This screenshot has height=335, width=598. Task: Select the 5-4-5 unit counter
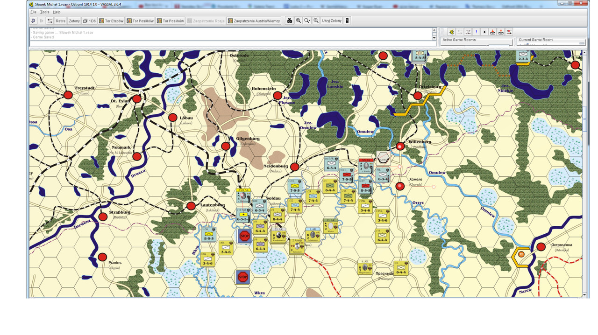[x=420, y=56]
